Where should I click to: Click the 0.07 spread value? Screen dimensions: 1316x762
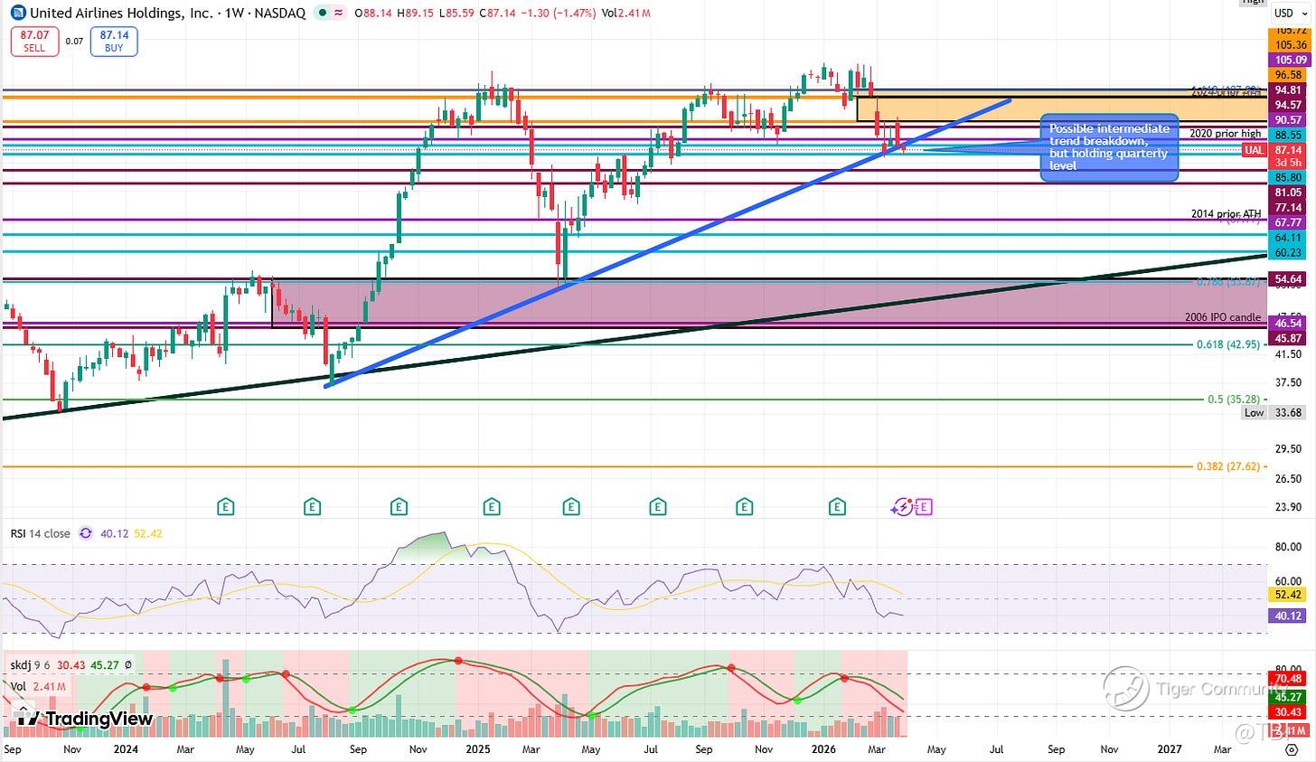[74, 42]
